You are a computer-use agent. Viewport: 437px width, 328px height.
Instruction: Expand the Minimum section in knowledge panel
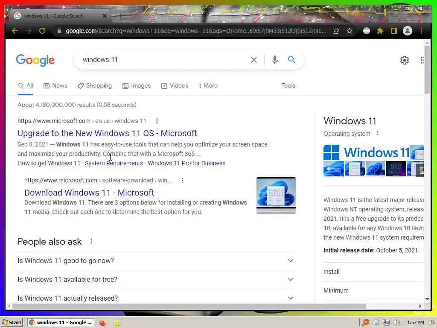tap(373, 290)
